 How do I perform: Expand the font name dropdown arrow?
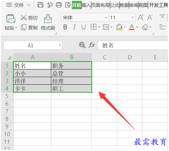(106, 18)
